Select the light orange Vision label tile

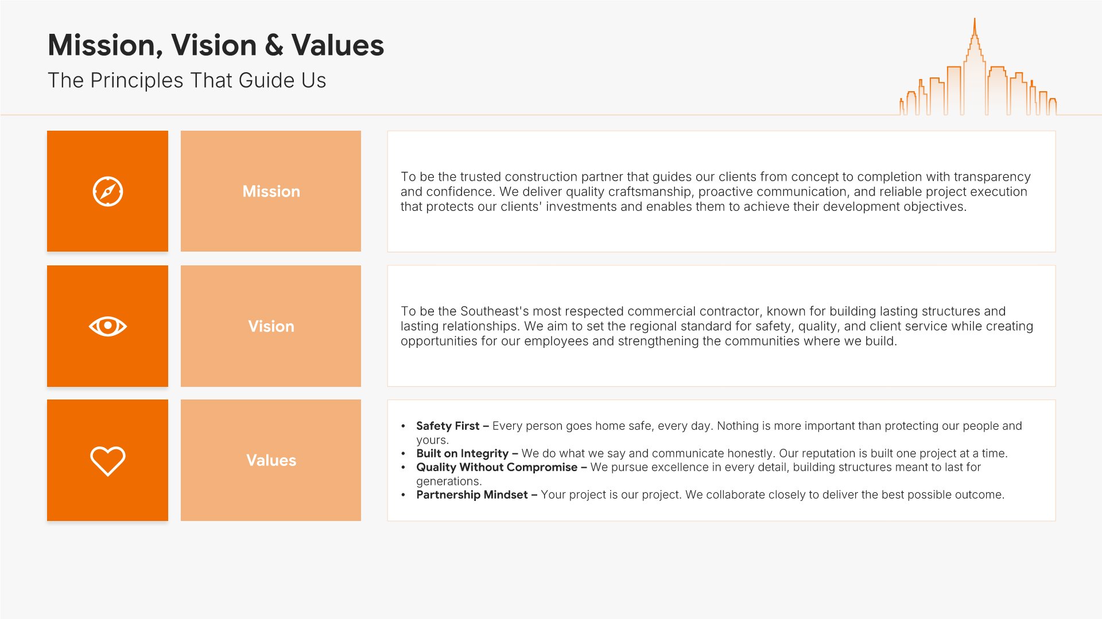[x=271, y=326]
